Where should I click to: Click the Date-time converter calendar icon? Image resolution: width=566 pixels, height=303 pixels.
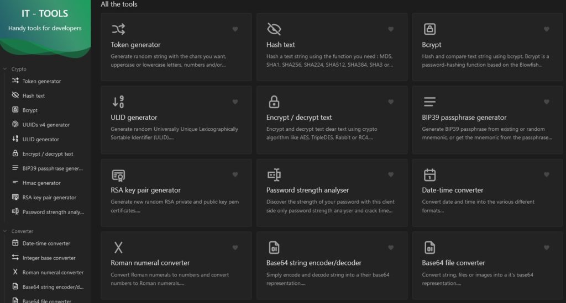click(x=429, y=175)
